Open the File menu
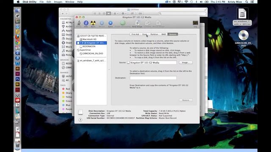 click(41, 2)
